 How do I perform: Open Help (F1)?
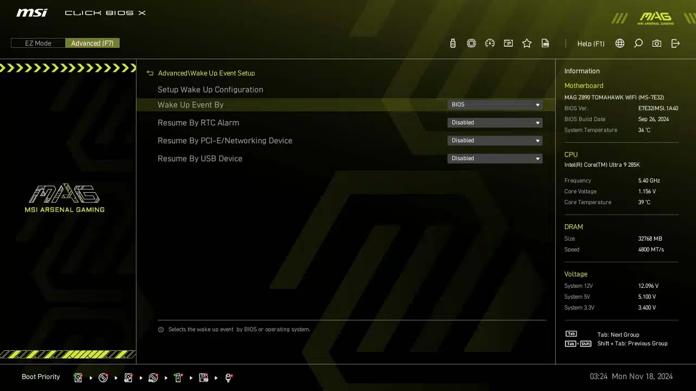coord(591,43)
